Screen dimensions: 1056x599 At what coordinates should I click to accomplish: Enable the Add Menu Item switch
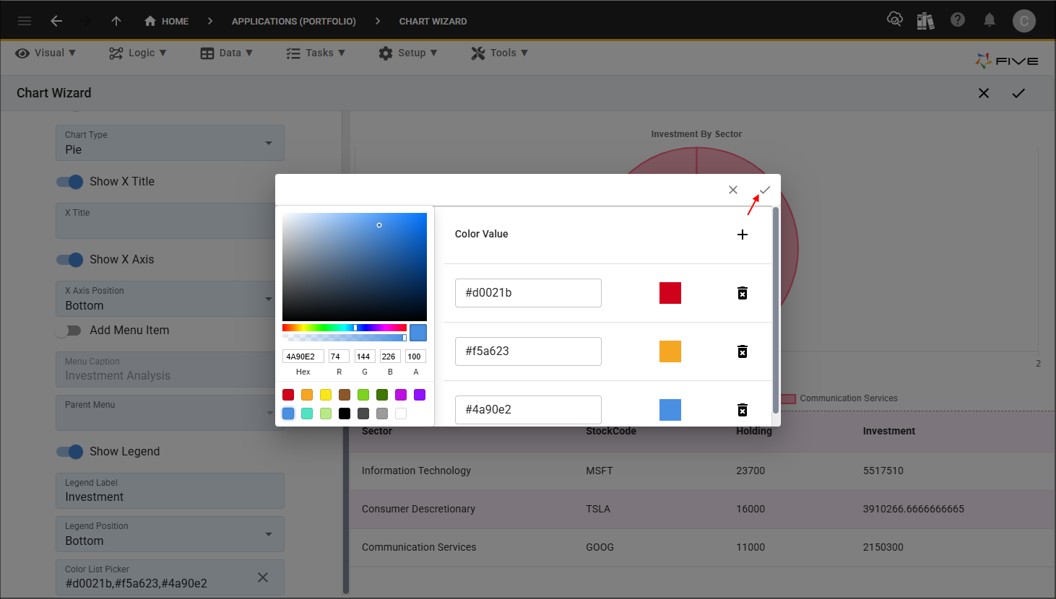70,331
